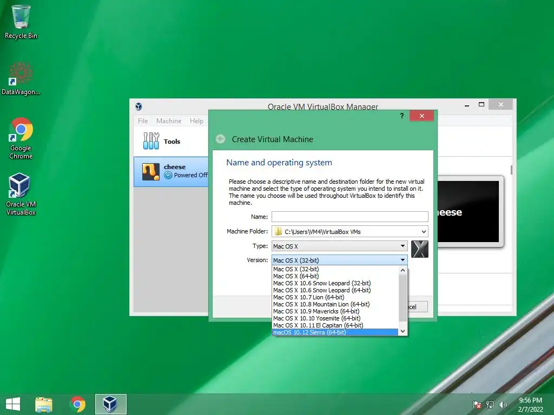This screenshot has height=415, width=554.
Task: Open the Help menu in VirtualBox Manager
Action: click(x=196, y=121)
